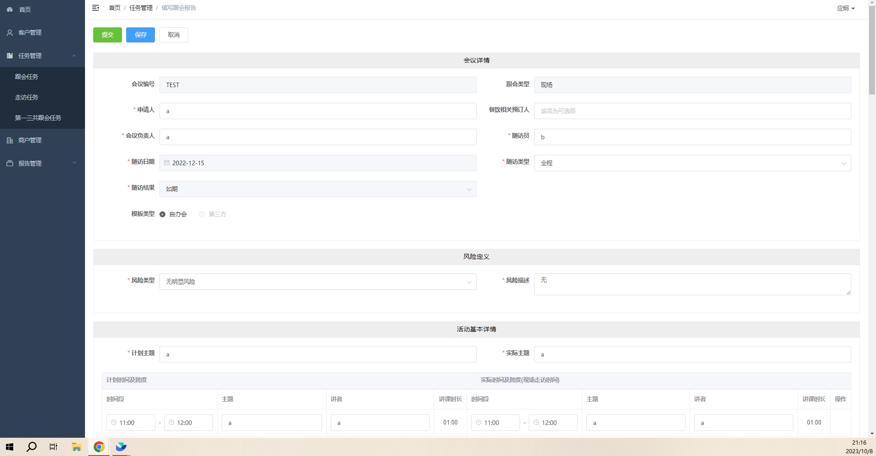Image resolution: width=876 pixels, height=456 pixels.
Task: Switch to Chrome in taskbar
Action: [x=99, y=447]
